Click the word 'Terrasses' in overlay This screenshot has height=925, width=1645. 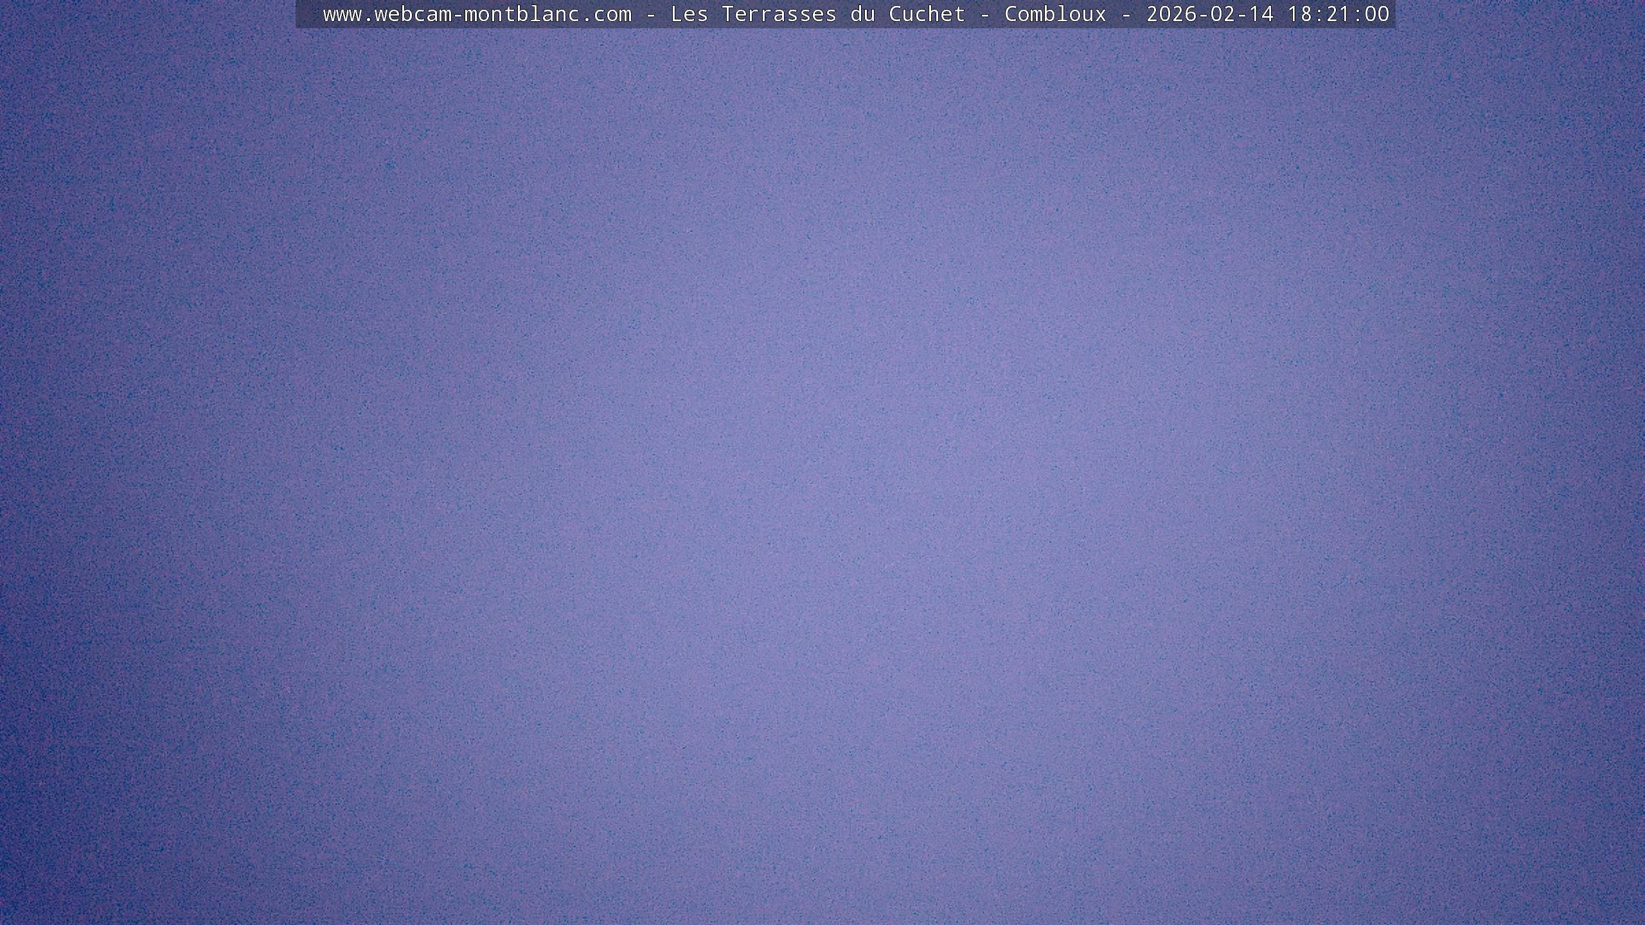click(x=779, y=14)
